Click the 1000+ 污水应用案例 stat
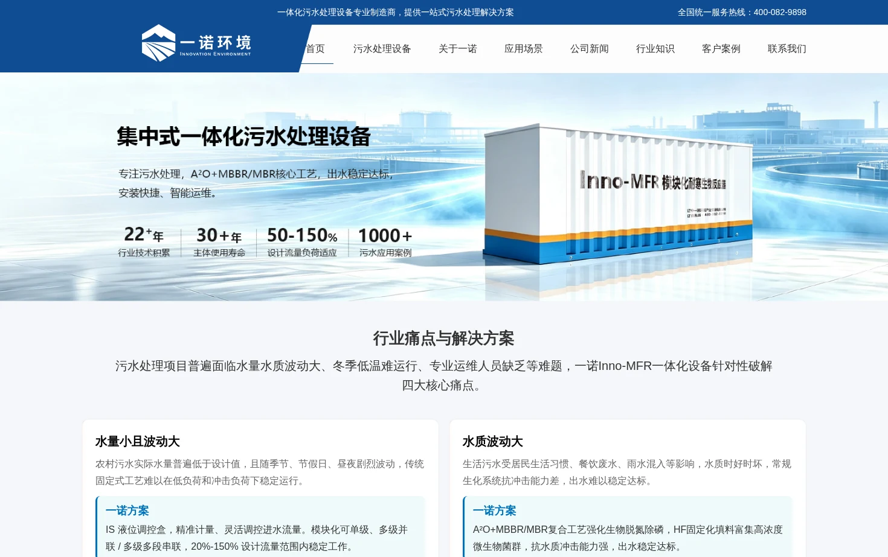The height and width of the screenshot is (557, 888). [x=385, y=241]
